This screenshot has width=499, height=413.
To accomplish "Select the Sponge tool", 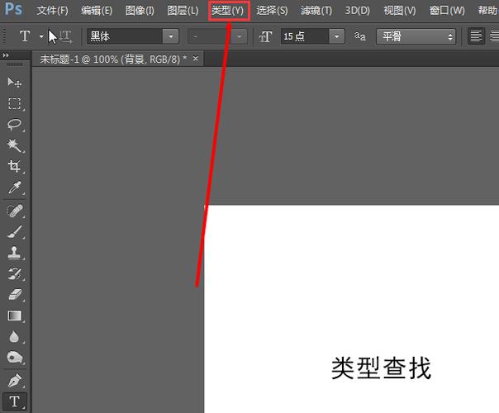I will point(14,358).
